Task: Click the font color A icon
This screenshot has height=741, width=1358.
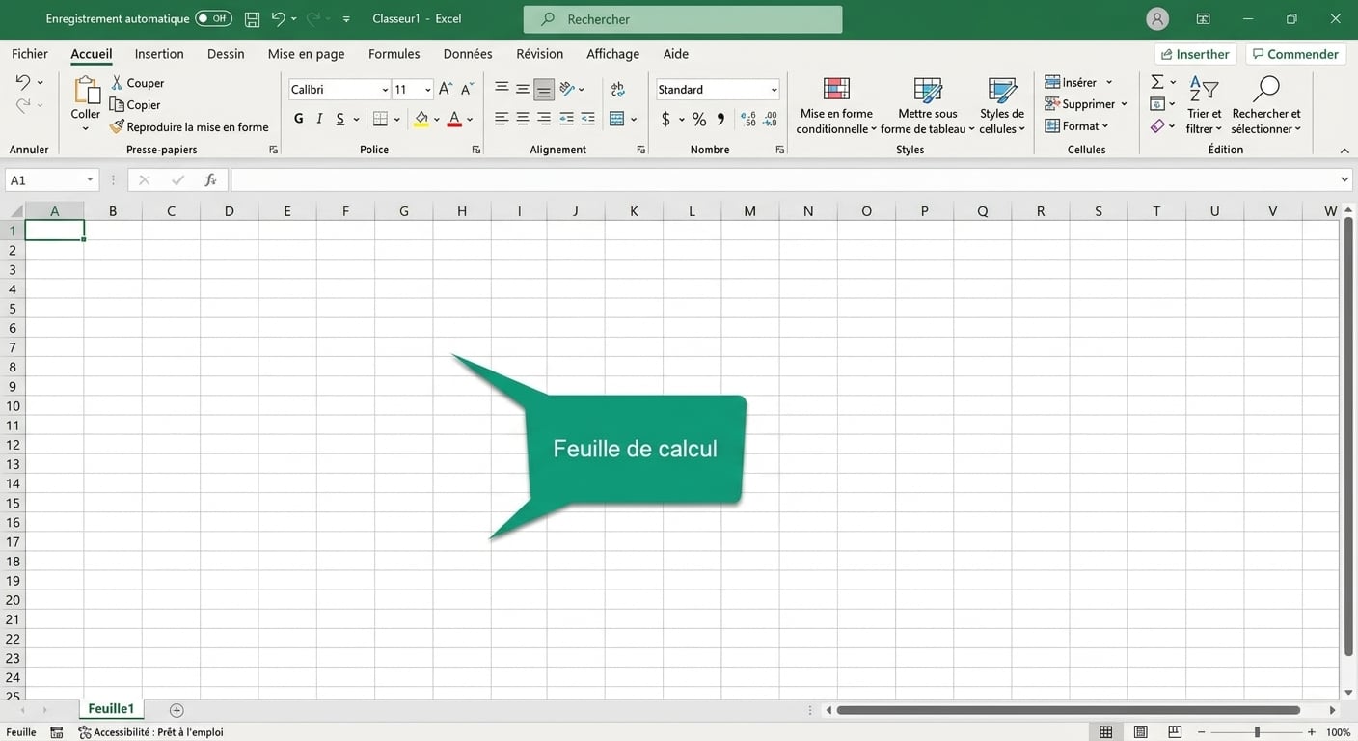Action: point(454,119)
